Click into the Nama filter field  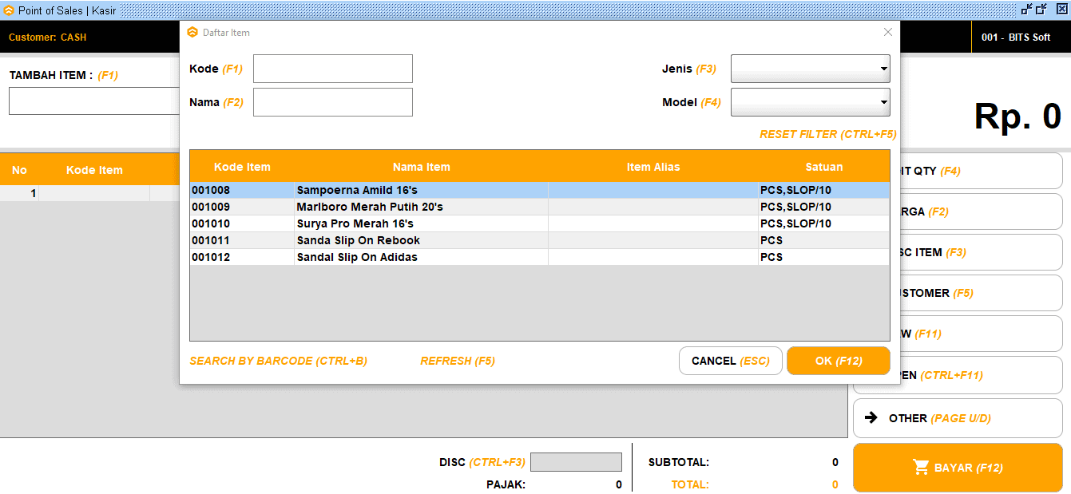(x=332, y=102)
